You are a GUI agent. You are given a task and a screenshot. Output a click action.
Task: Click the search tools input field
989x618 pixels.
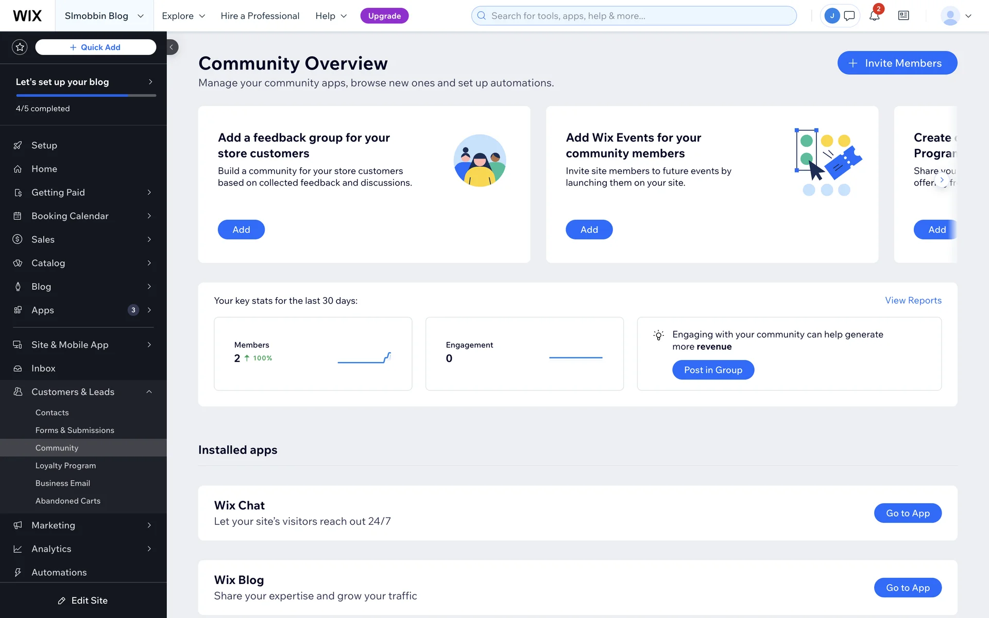click(x=634, y=16)
